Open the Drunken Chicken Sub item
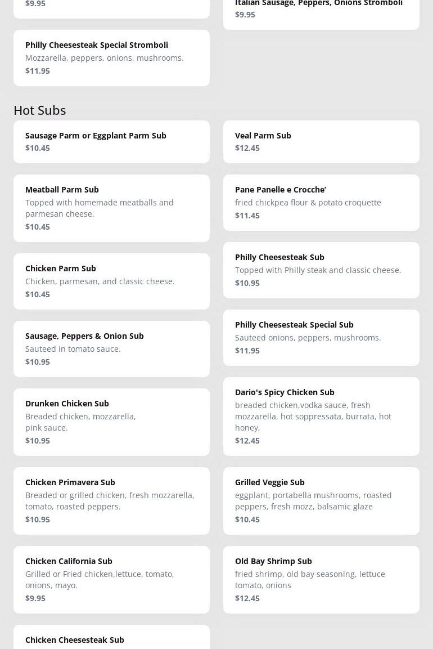This screenshot has height=649, width=433. coord(111,422)
